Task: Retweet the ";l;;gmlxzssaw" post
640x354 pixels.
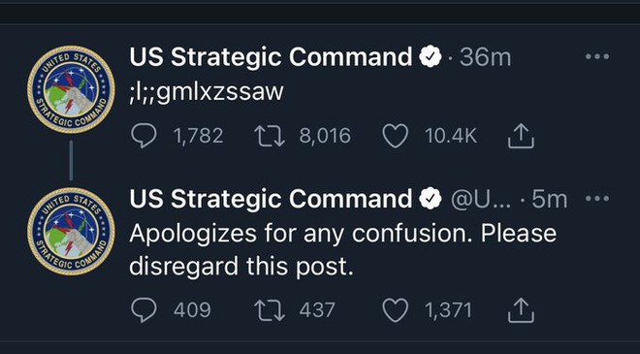Action: (x=270, y=137)
